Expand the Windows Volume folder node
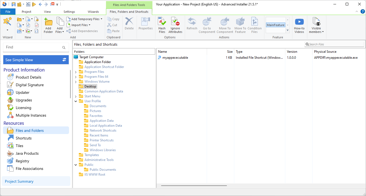The width and height of the screenshot is (366, 196). point(76,82)
